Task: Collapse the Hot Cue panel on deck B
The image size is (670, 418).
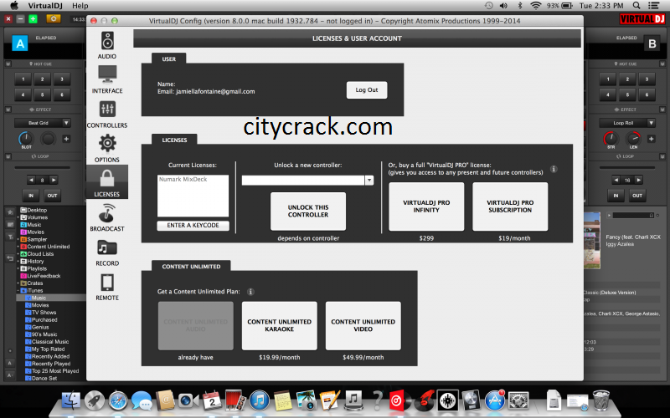Action: click(662, 64)
